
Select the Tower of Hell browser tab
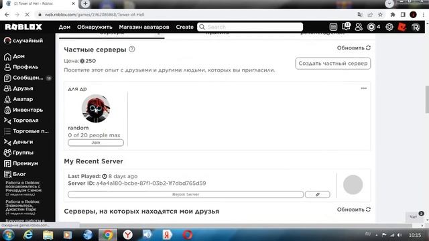coord(40,4)
